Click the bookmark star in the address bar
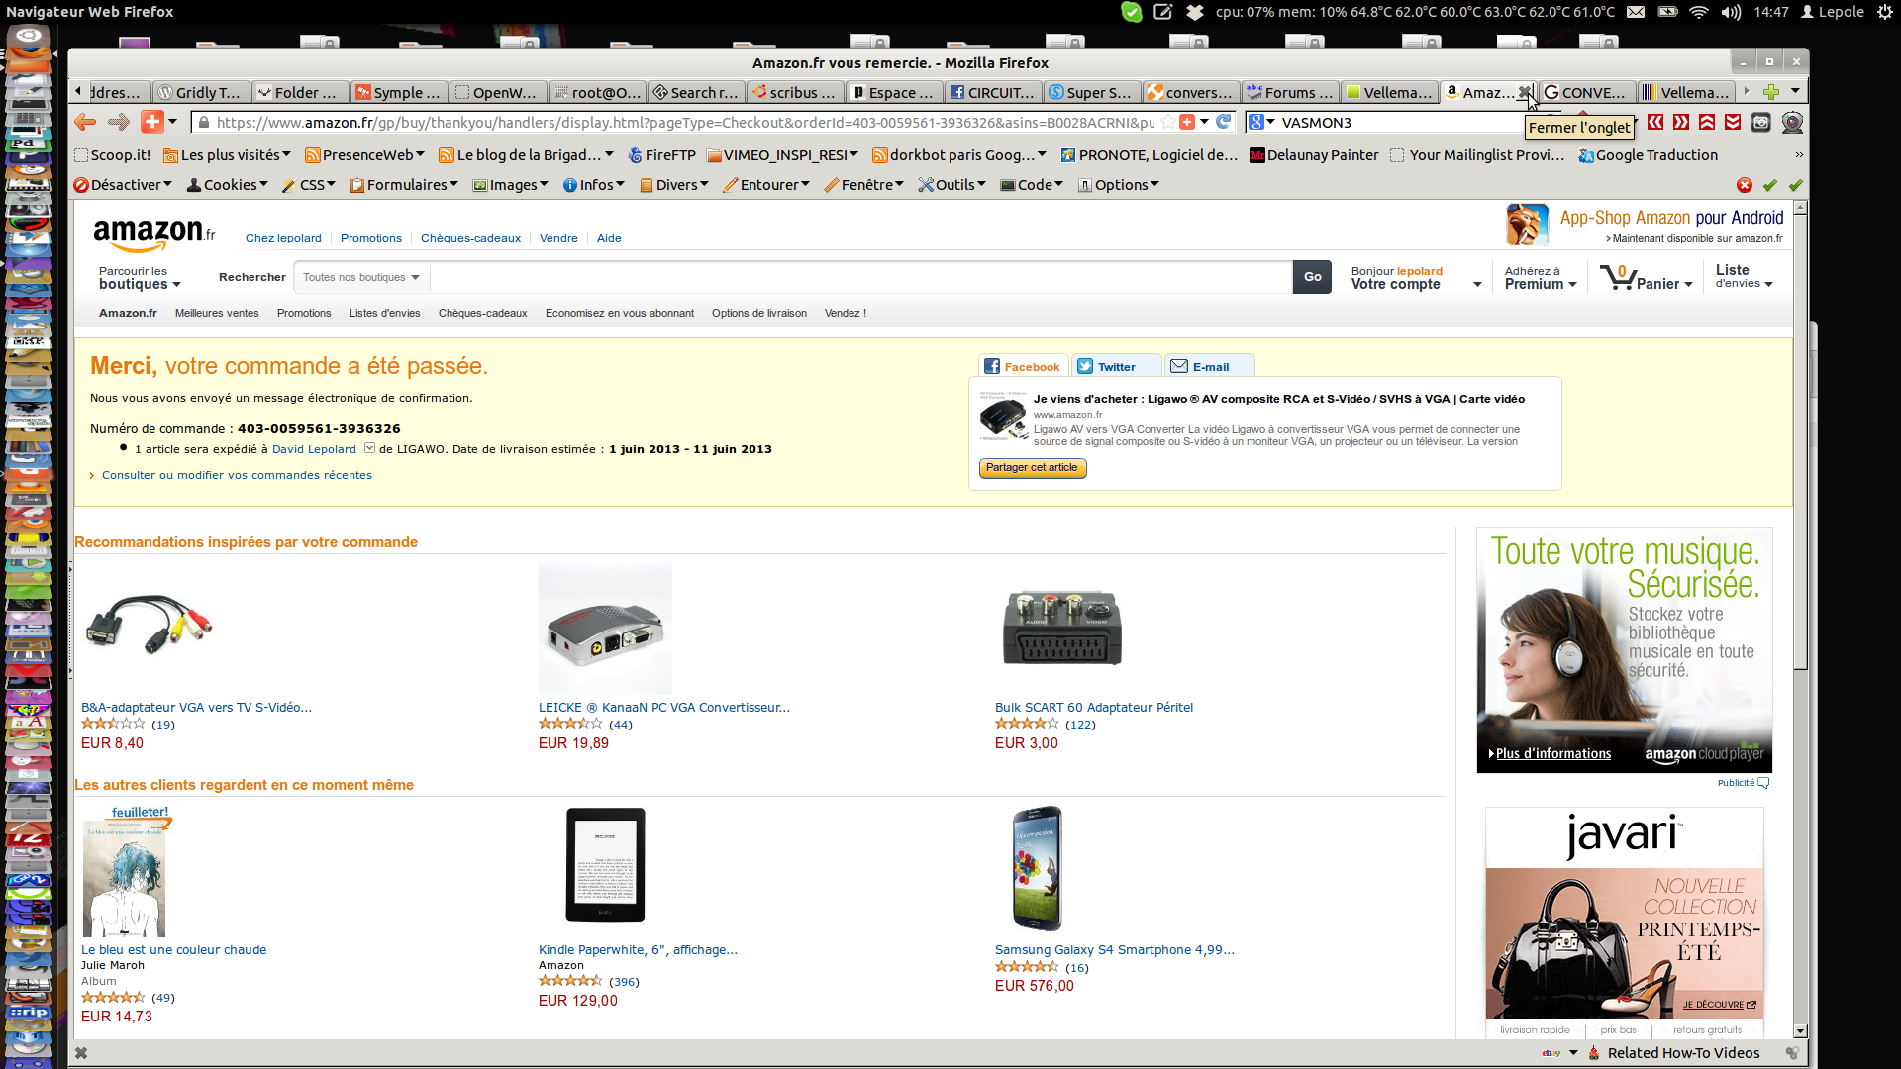1901x1069 pixels. (1168, 122)
